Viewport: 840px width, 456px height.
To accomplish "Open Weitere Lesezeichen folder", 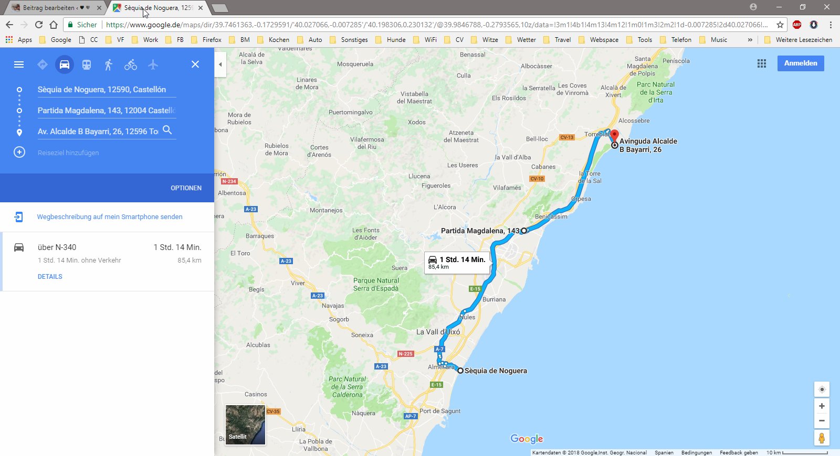I will coord(798,40).
